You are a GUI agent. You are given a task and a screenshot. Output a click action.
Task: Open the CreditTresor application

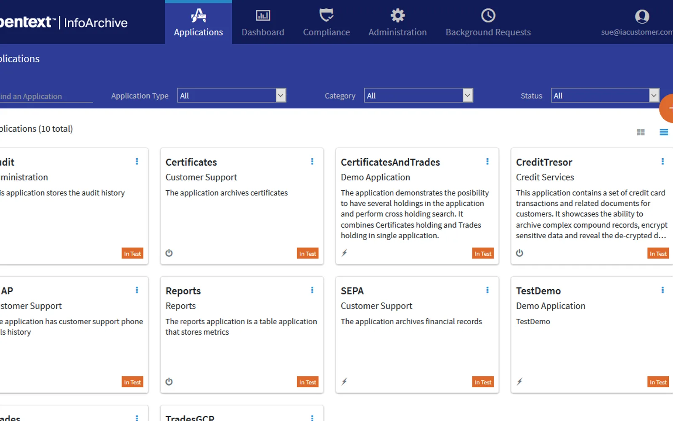point(544,162)
